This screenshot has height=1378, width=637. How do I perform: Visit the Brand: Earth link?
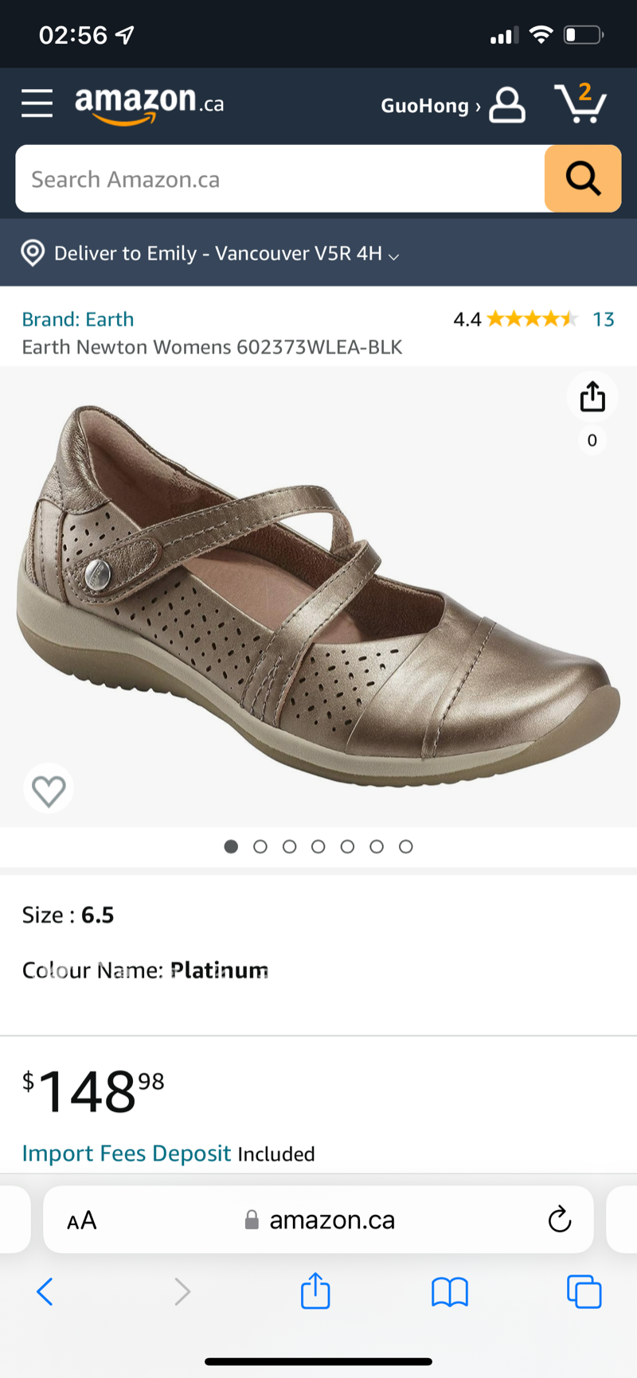click(x=78, y=319)
